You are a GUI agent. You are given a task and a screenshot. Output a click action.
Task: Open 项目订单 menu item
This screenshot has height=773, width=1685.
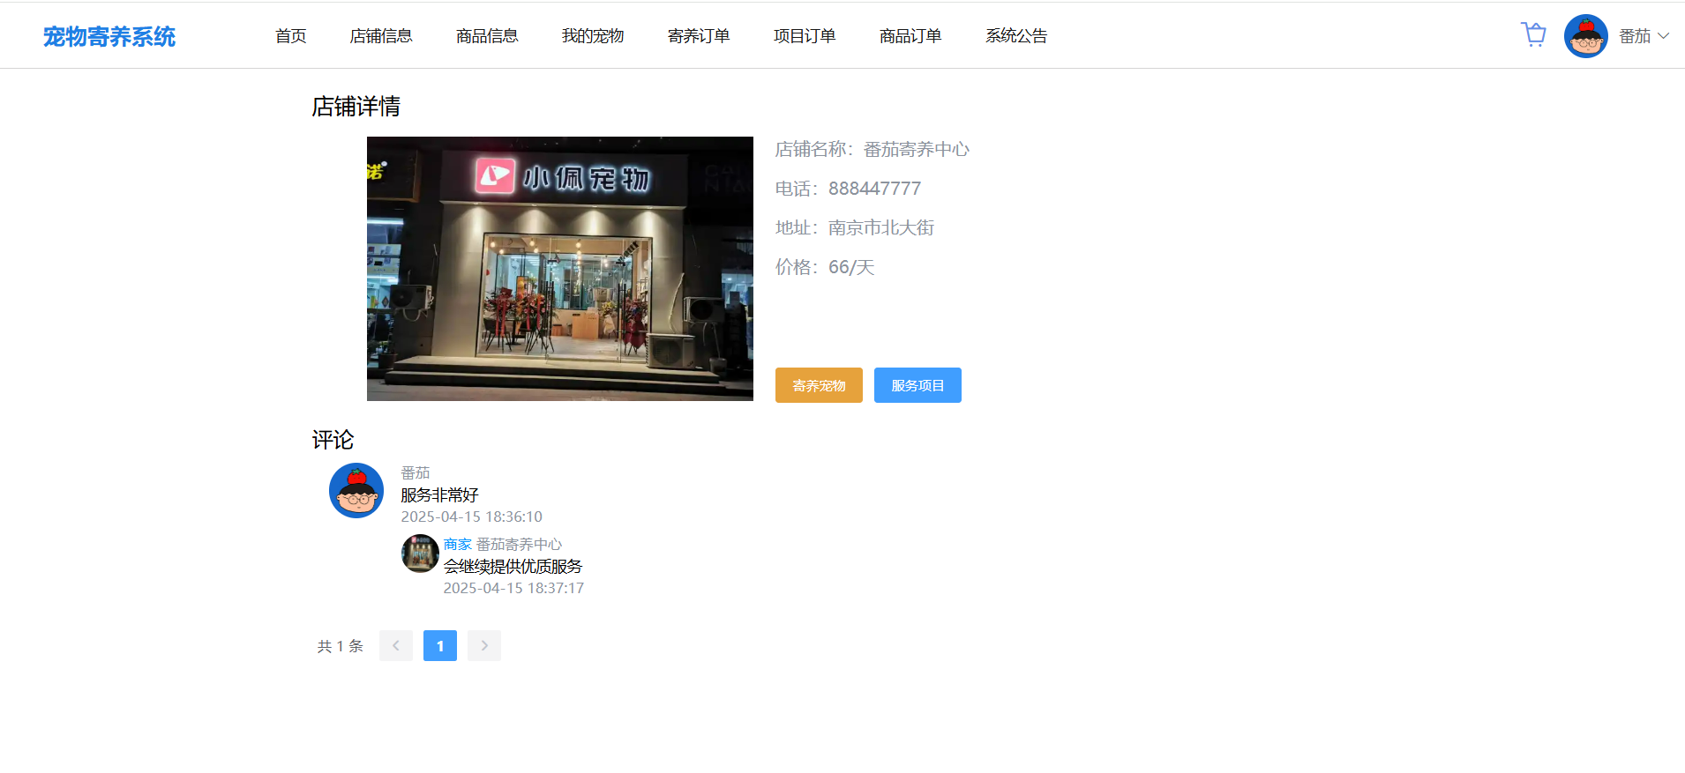[805, 36]
